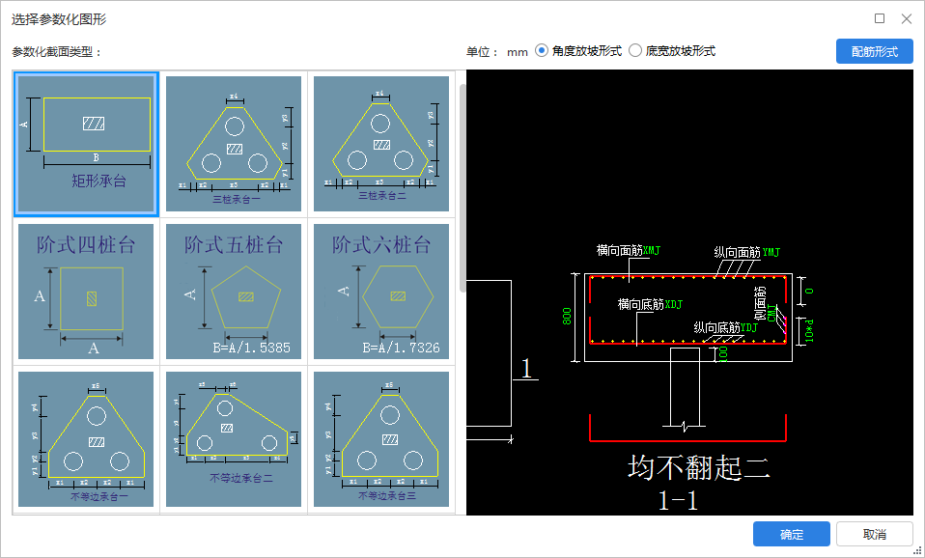This screenshot has height=558, width=925.
Task: Cancel with the 取消 button
Action: click(874, 535)
